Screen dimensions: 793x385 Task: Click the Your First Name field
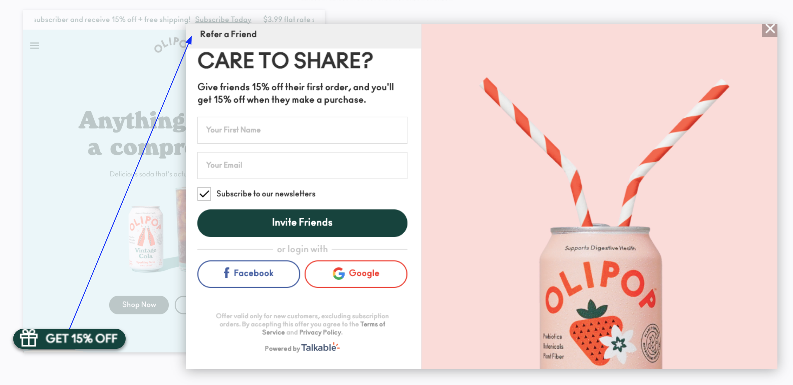click(x=302, y=130)
